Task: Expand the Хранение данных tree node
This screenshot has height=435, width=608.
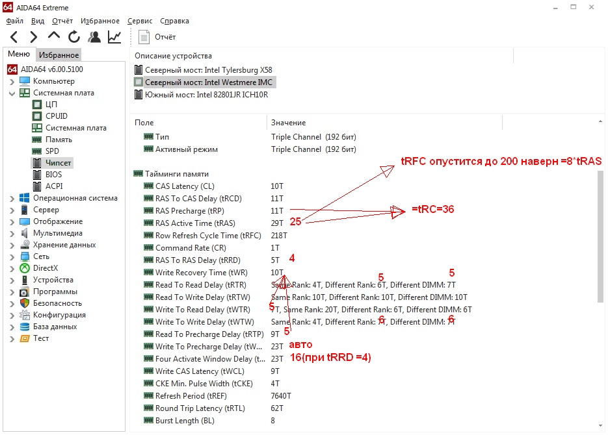Action: coord(12,245)
